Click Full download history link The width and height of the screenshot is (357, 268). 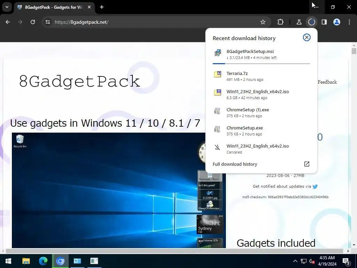click(x=235, y=164)
